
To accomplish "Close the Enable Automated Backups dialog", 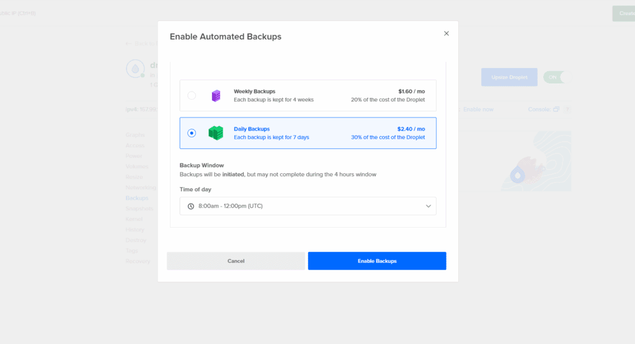I will coord(446,33).
